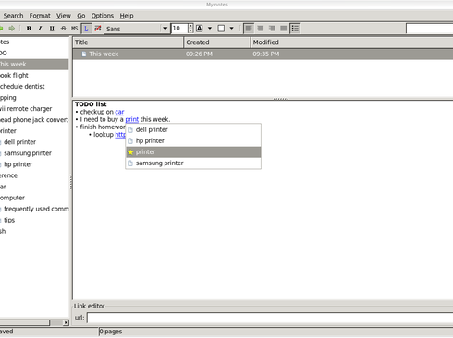This screenshot has width=453, height=338.
Task: Click the 'http' link after lookup
Action: (120, 135)
